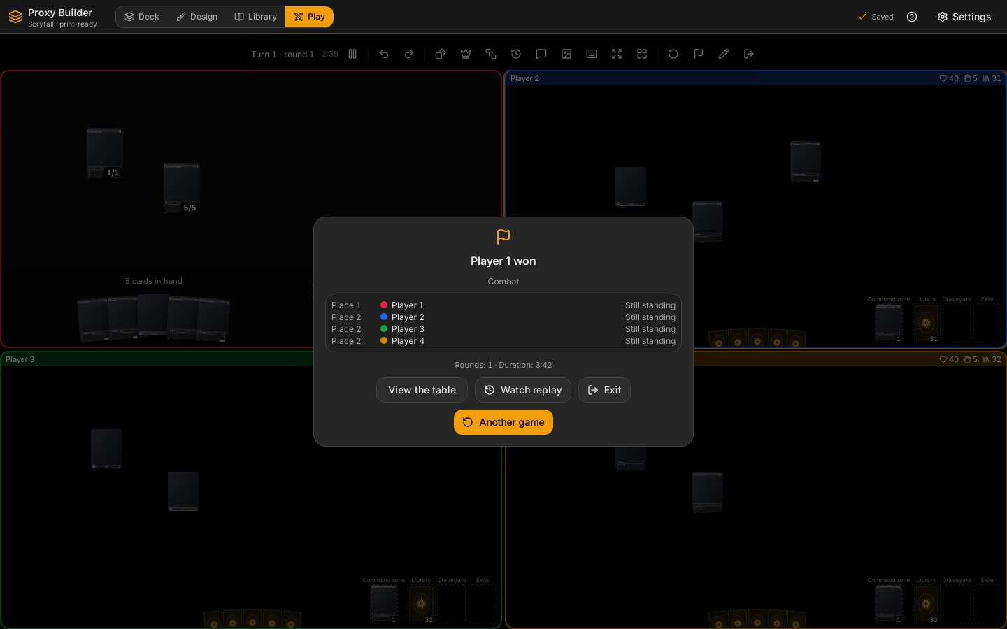The image size is (1007, 629).
Task: Click the Watch replay button
Action: click(x=523, y=390)
